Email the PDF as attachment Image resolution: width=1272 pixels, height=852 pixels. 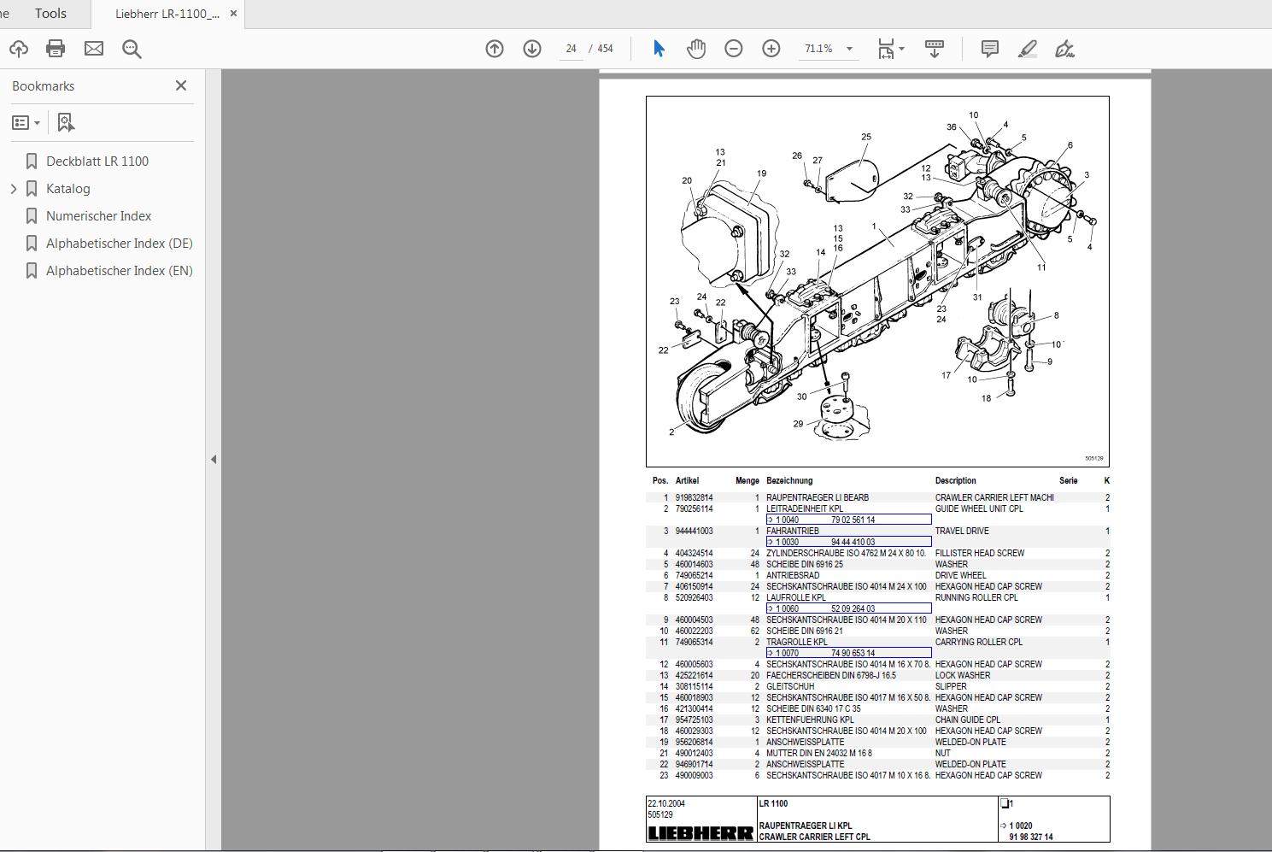(x=93, y=48)
